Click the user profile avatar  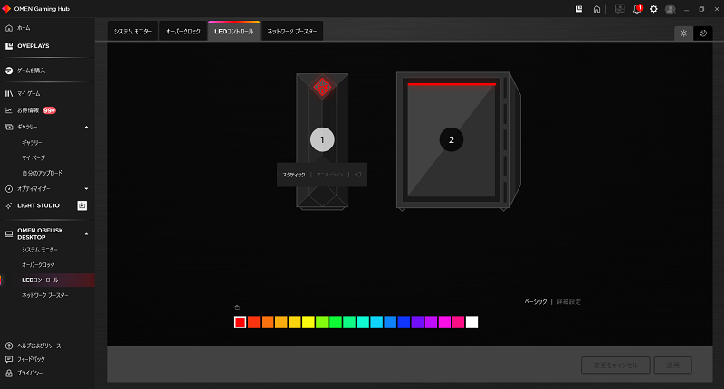pos(670,8)
